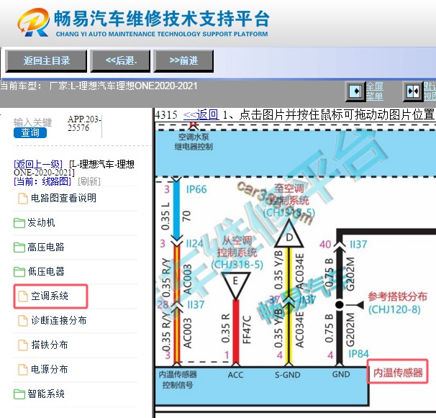436x418 pixels.
Task: Click the 返回上一级 link
Action: [38, 164]
